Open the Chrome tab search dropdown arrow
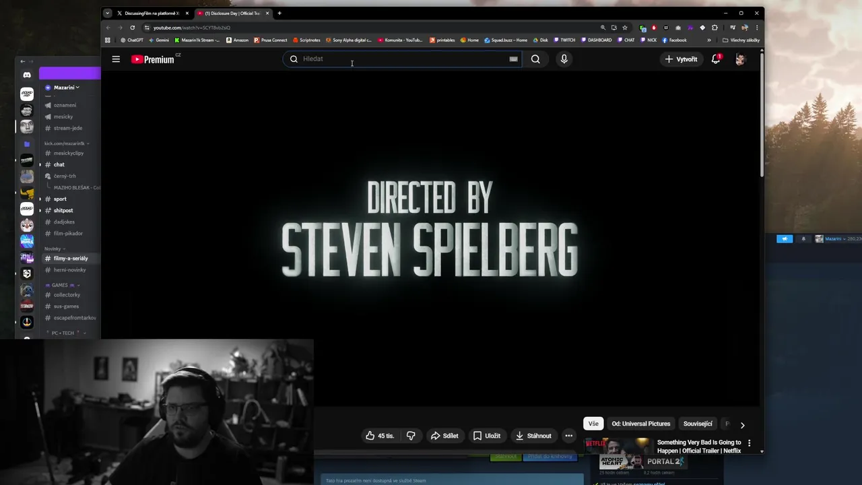862x485 pixels. point(107,13)
